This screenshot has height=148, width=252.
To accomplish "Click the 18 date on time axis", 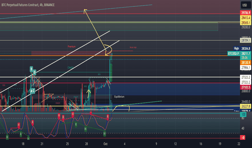I will click(x=23, y=144).
